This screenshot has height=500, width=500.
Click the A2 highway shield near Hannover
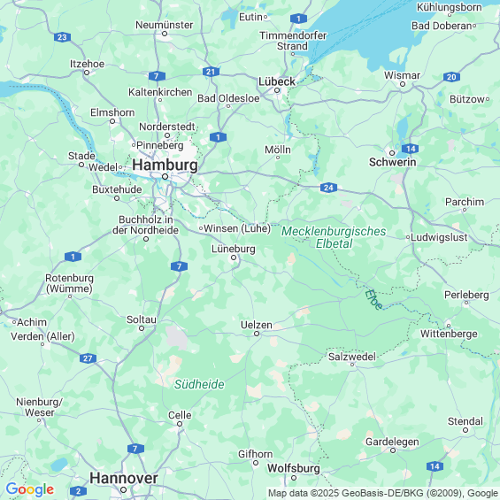click(78, 491)
